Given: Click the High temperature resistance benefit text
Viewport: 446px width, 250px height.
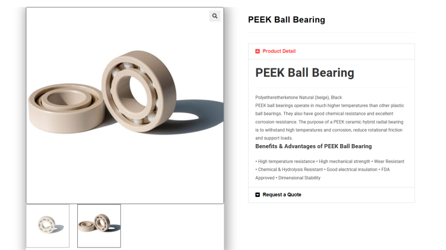Looking at the screenshot, I should pos(286,161).
